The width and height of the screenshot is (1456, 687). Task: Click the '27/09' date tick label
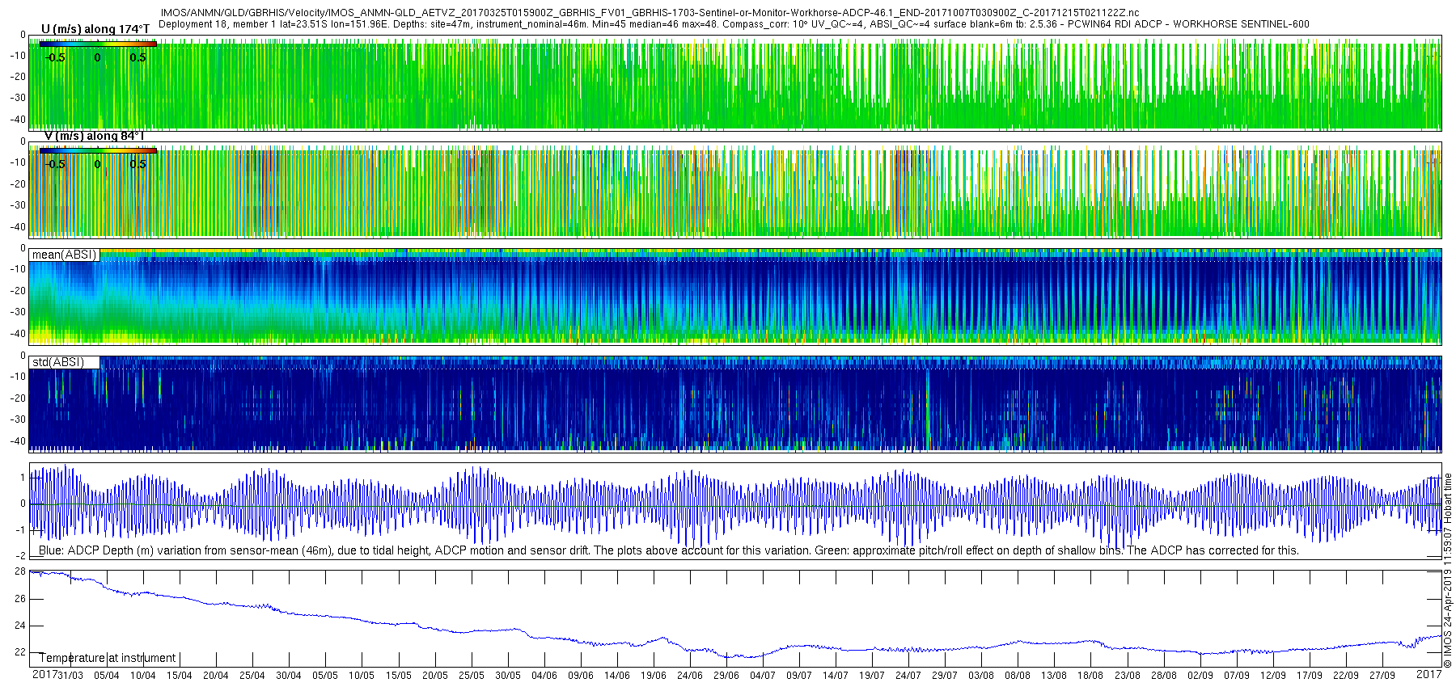point(1382,676)
